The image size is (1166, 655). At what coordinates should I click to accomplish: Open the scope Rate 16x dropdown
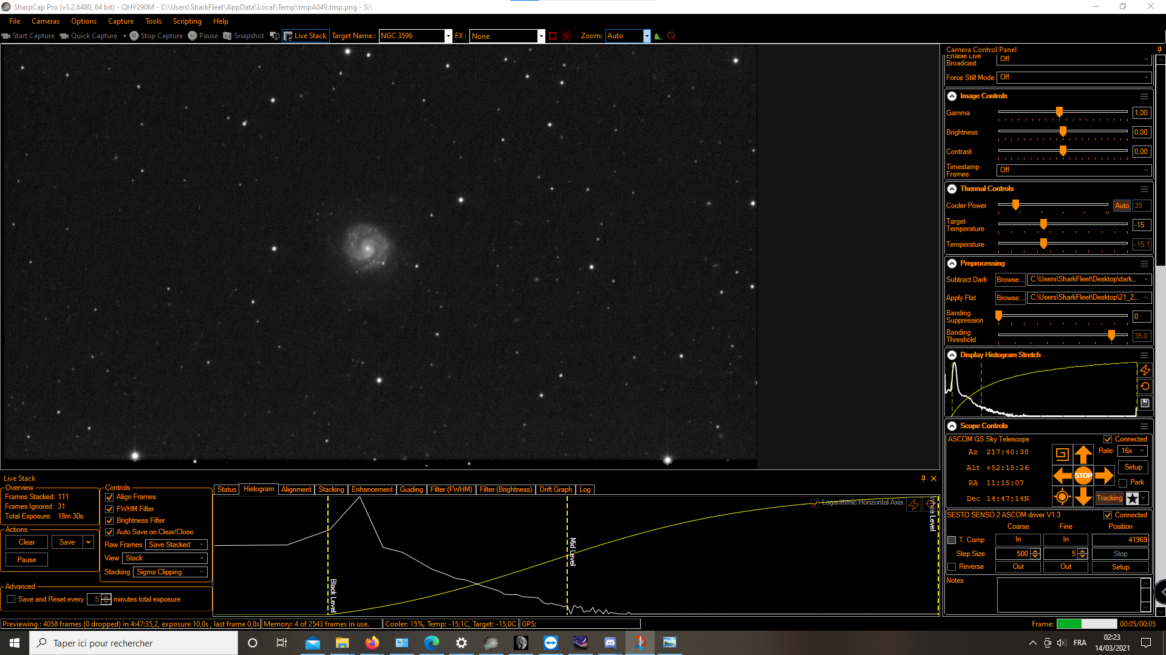(1133, 451)
